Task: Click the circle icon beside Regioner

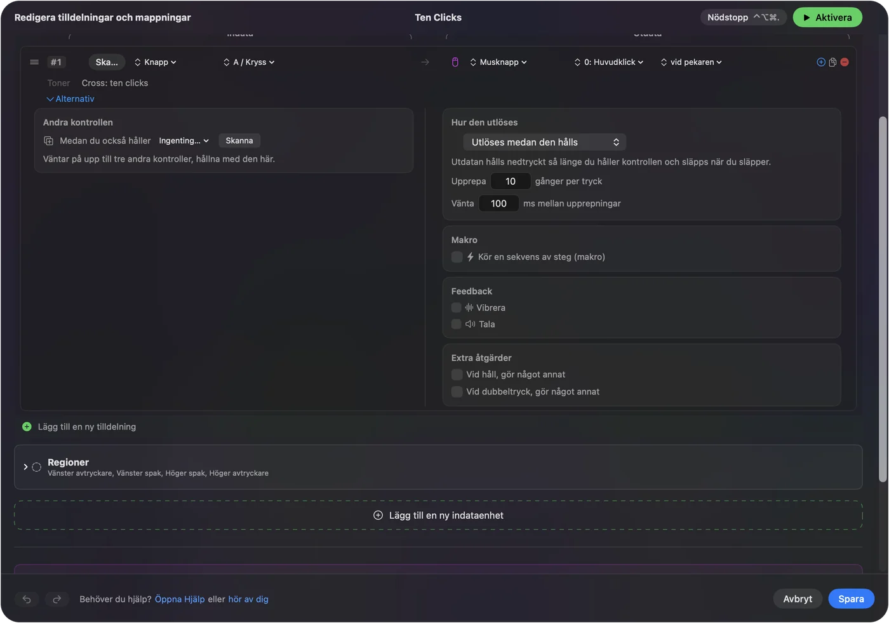Action: coord(37,467)
